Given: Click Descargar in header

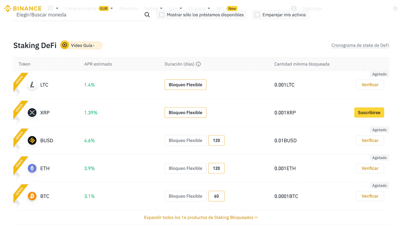Looking at the screenshot, I should click(x=312, y=9).
